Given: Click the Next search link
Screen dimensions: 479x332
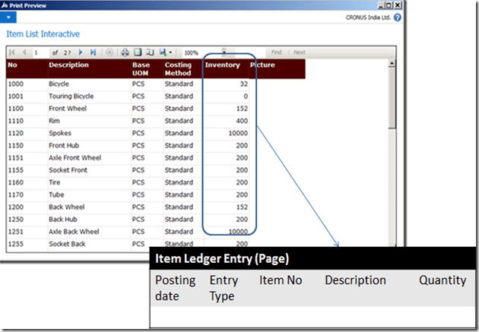Looking at the screenshot, I should pyautogui.click(x=300, y=52).
